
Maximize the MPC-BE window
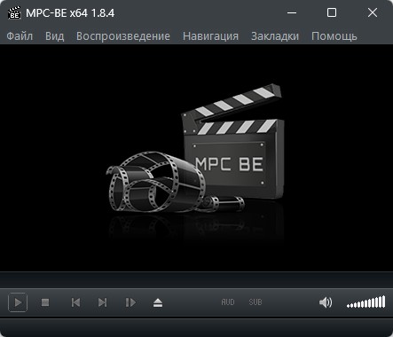(332, 12)
